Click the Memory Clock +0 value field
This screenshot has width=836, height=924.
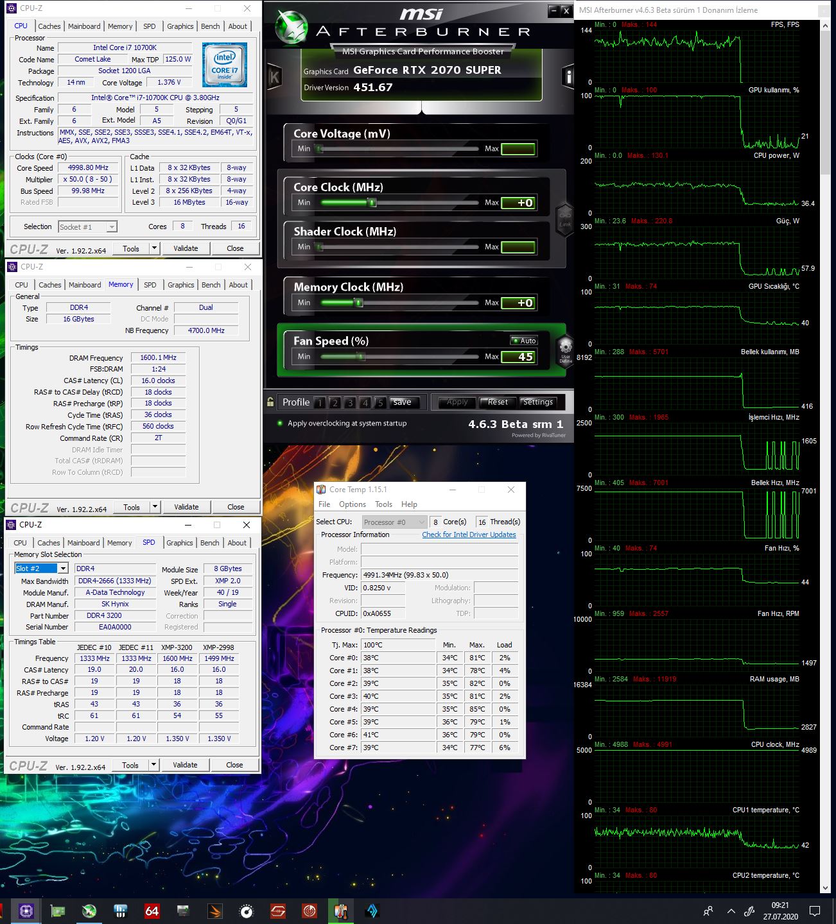[518, 303]
